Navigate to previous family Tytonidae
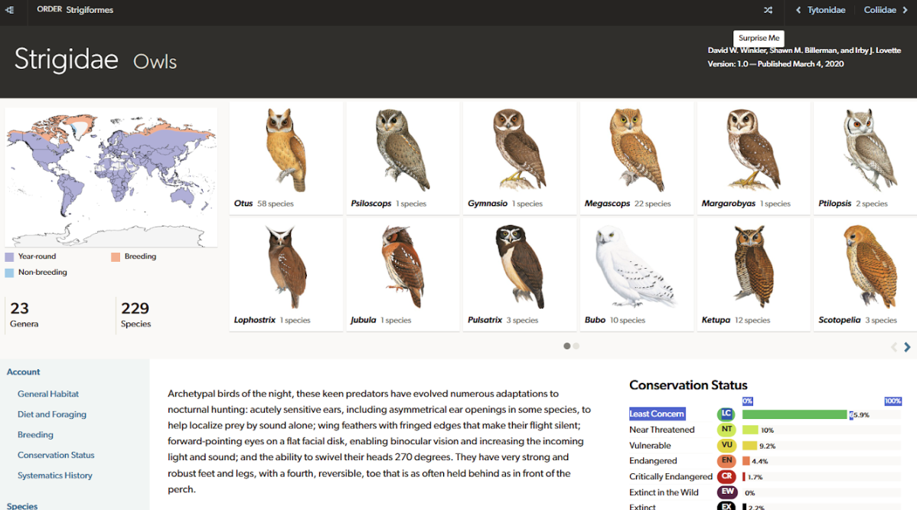917x510 pixels. pos(821,10)
